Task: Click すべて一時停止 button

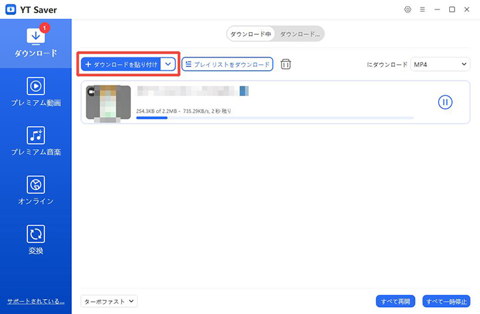Action: pyautogui.click(x=446, y=302)
